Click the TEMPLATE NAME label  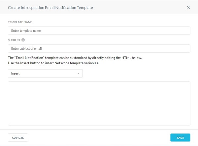click(20, 22)
